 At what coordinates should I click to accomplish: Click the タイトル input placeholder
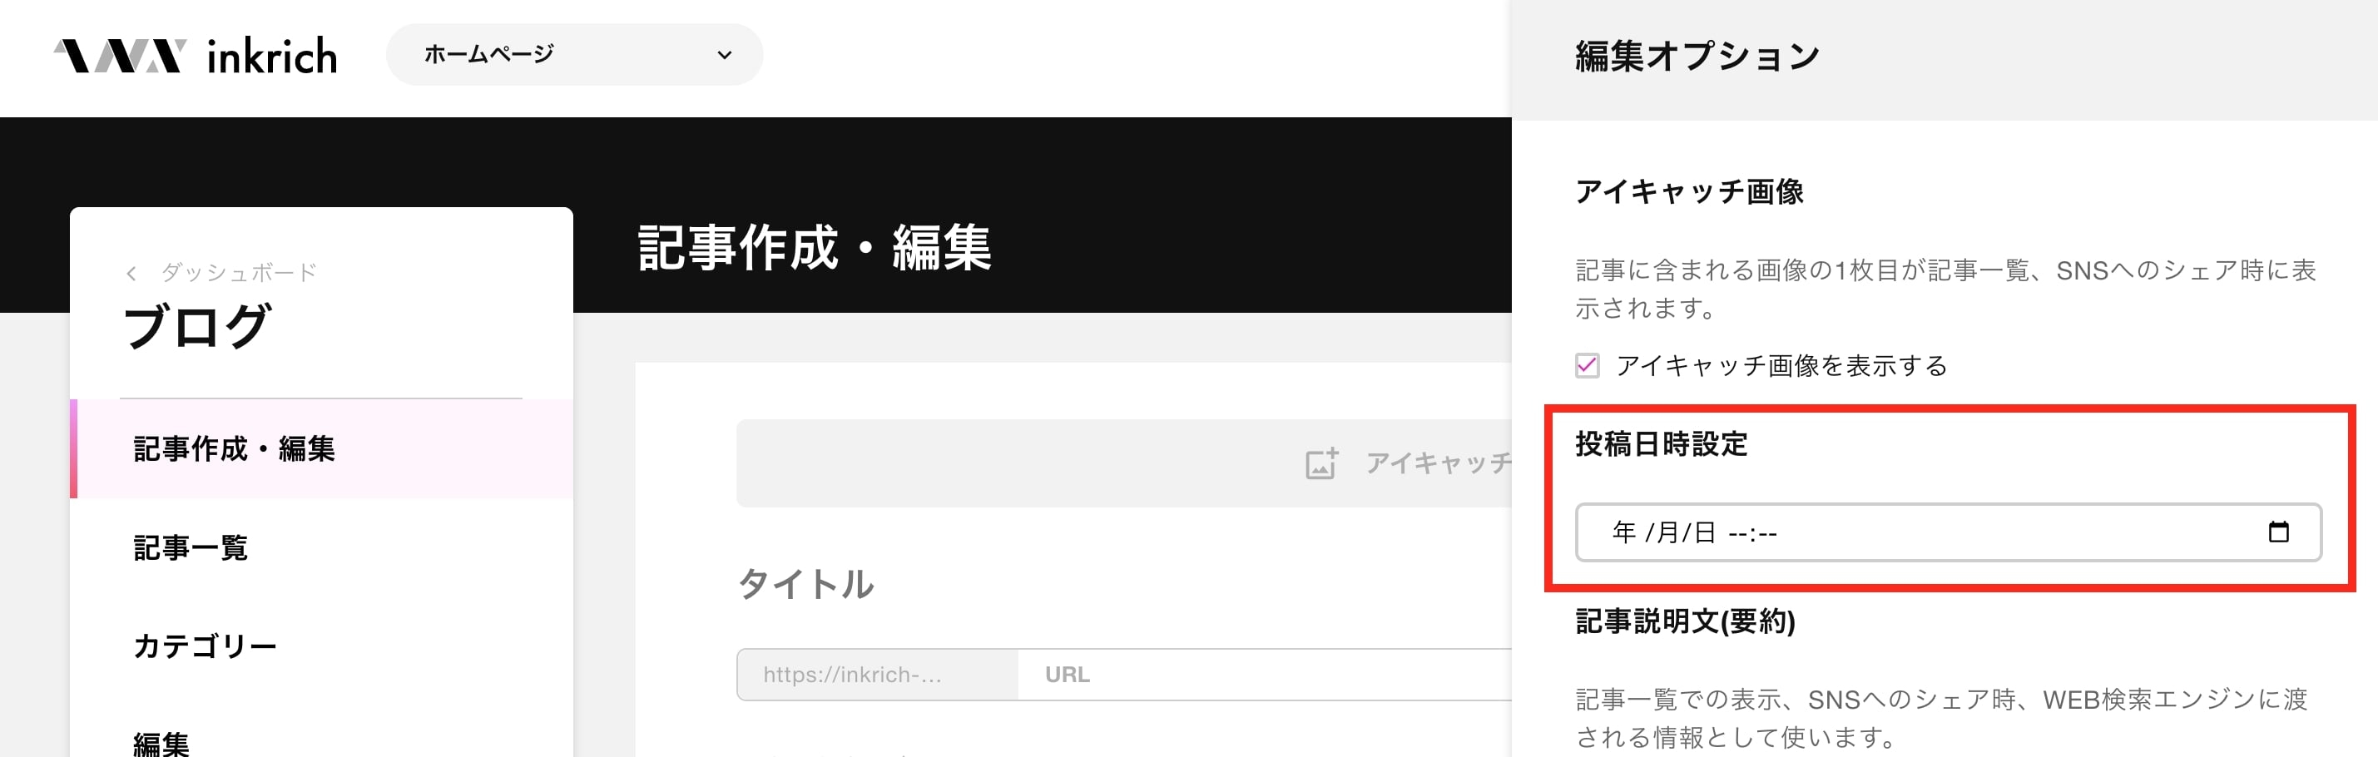[805, 584]
